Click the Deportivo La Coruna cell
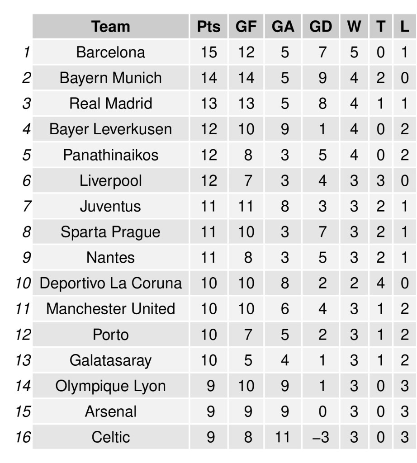This screenshot has width=417, height=463. [111, 283]
